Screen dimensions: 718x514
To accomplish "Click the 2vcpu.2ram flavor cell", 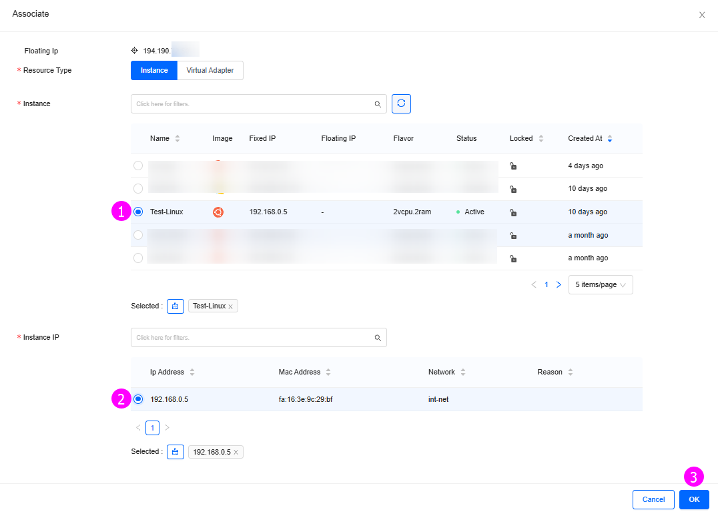I will [x=412, y=212].
